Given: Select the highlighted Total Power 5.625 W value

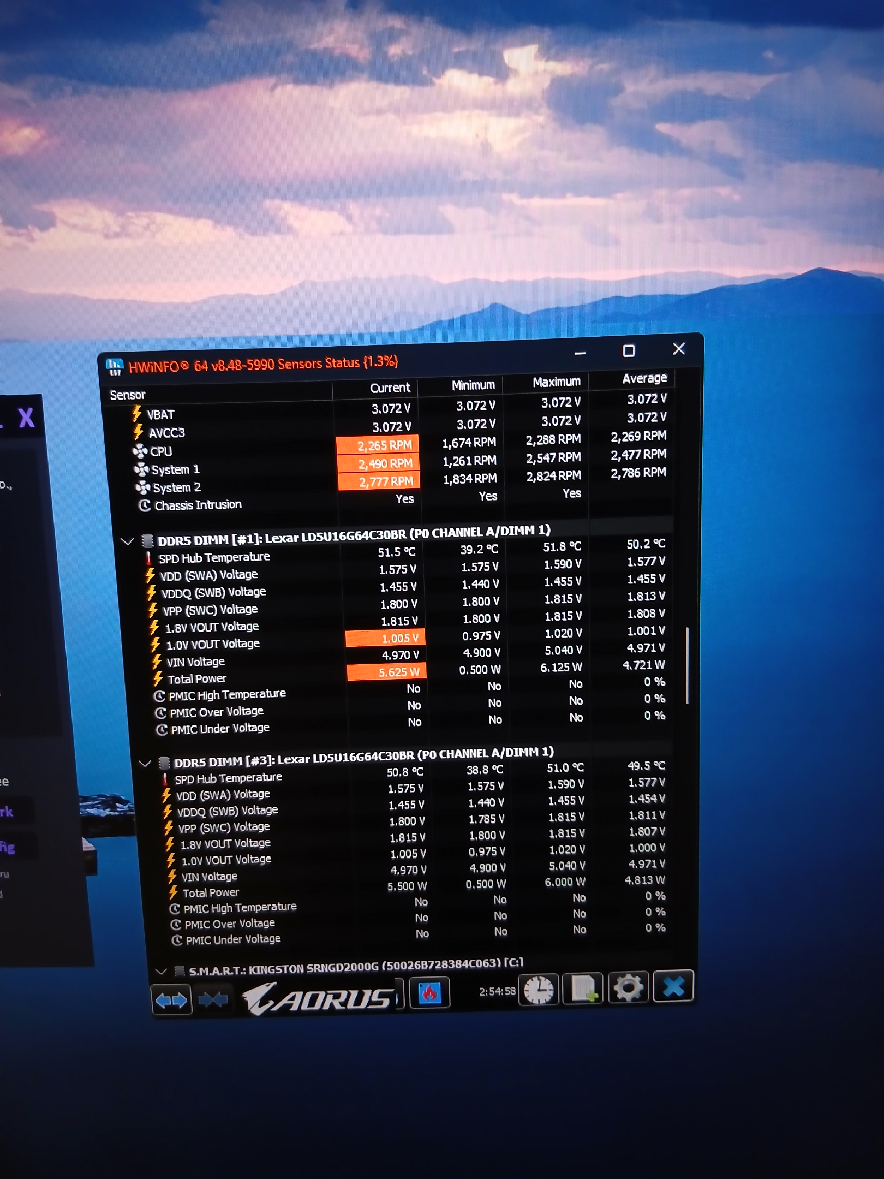Looking at the screenshot, I should pos(386,672).
